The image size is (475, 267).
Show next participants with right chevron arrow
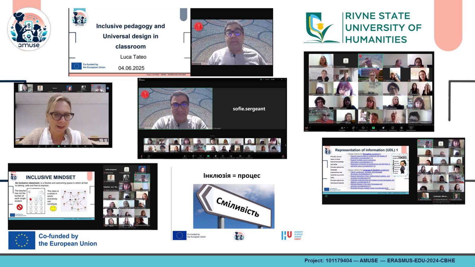click(x=286, y=145)
